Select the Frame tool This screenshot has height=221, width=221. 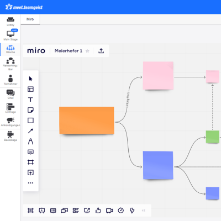coord(30,162)
